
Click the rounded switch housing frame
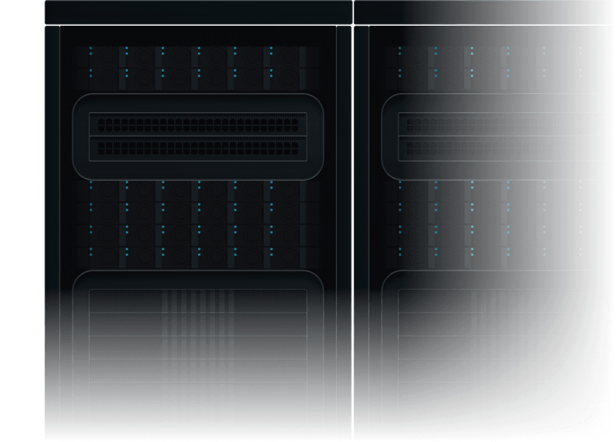(198, 100)
